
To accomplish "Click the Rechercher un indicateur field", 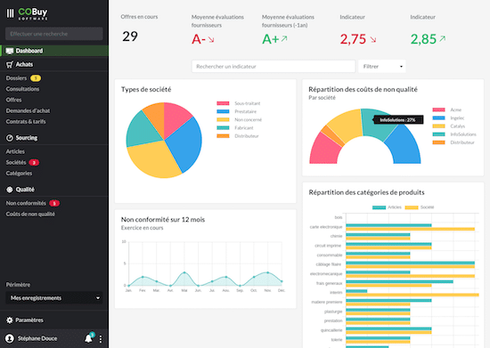I will pos(274,67).
